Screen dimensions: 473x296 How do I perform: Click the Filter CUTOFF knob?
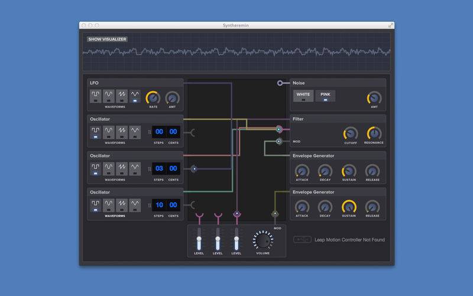click(351, 133)
